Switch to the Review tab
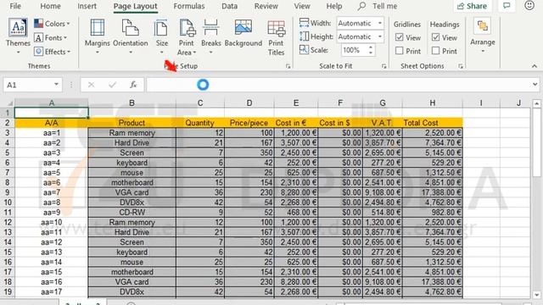 (x=266, y=6)
